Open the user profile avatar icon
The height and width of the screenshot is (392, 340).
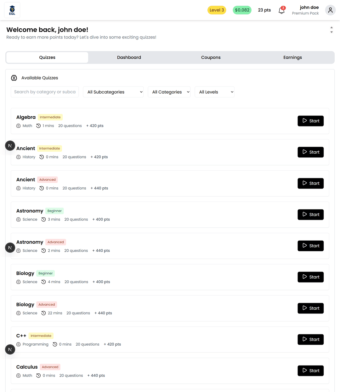[330, 10]
